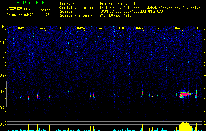Screen dimensions: 206x131
Task: Click the date stamp 02.06.22 04:20
Action: [x=20, y=15]
